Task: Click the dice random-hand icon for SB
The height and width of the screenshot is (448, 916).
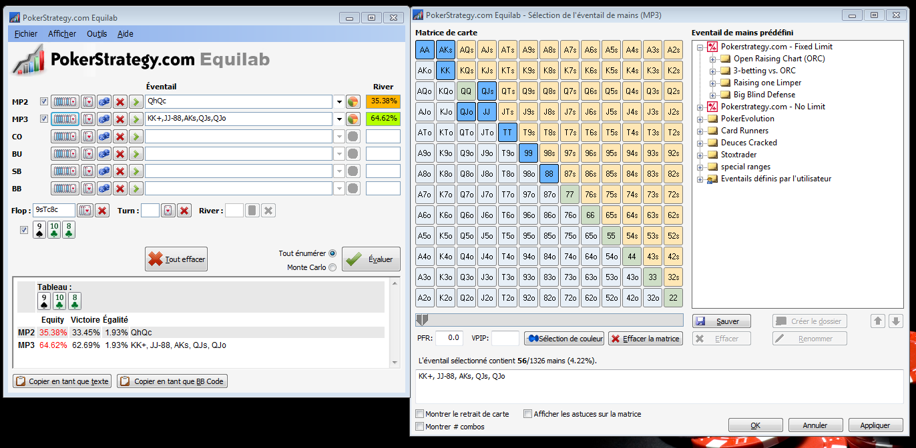Action: point(103,171)
